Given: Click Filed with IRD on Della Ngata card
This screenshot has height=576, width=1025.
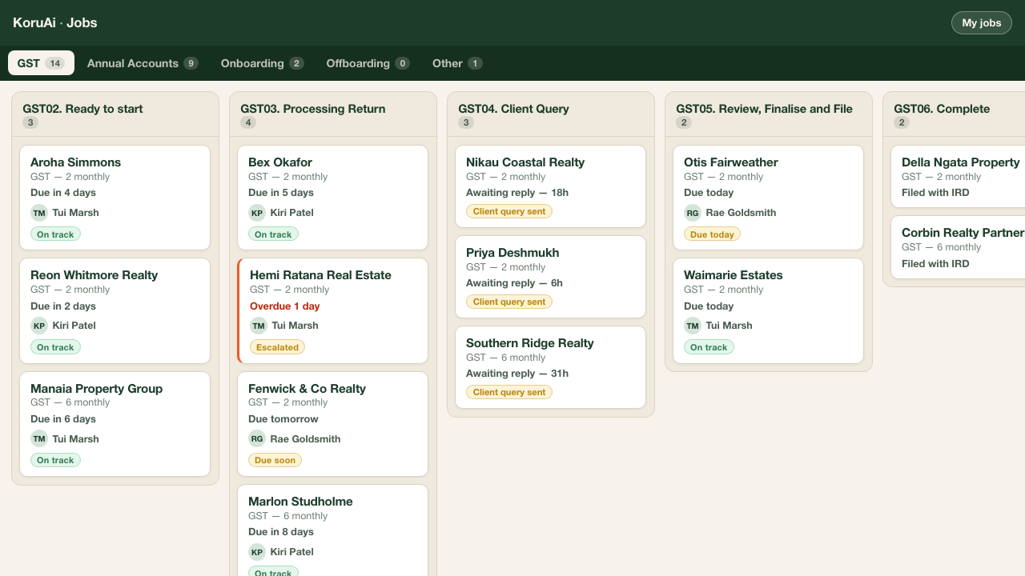Looking at the screenshot, I should tap(935, 193).
